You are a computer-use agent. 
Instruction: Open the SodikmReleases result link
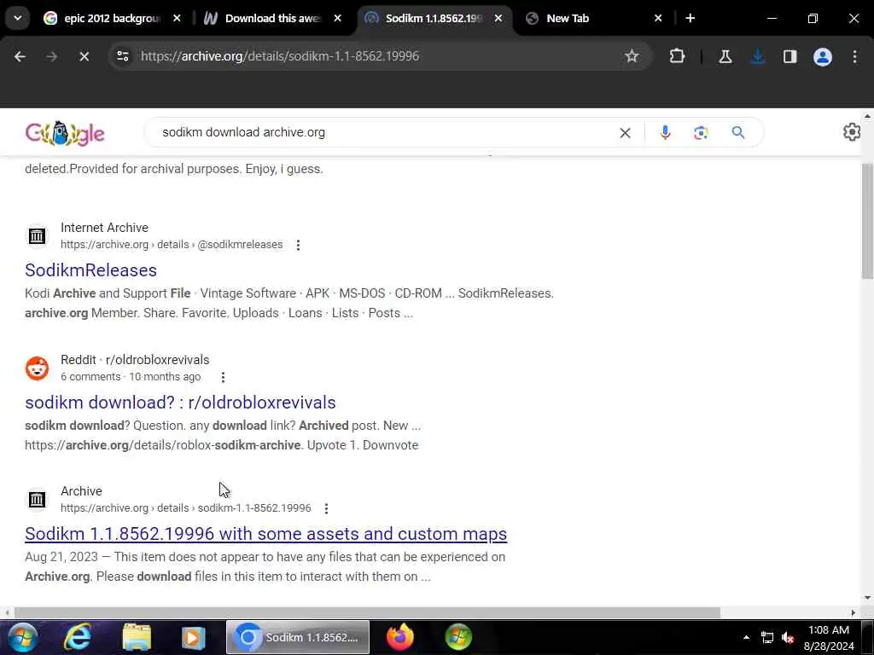pyautogui.click(x=90, y=270)
